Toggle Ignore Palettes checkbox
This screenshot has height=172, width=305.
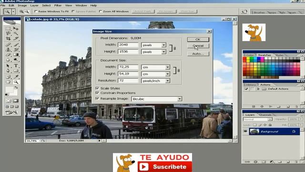pyautogui.click(x=73, y=11)
